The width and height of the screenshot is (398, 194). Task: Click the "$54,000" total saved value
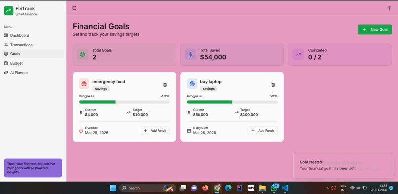pyautogui.click(x=213, y=57)
